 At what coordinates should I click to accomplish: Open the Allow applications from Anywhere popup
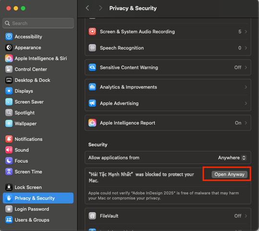tap(232, 158)
